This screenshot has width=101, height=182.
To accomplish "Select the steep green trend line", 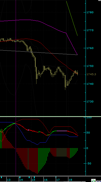I will click(72, 18).
